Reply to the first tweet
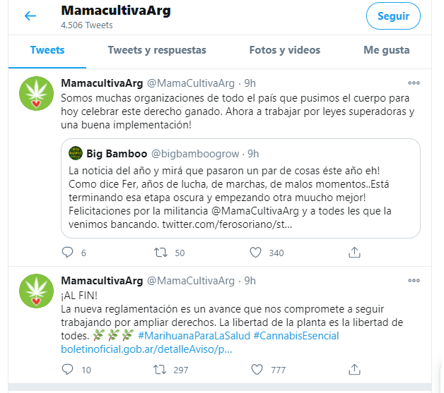The width and height of the screenshot is (444, 393). point(68,253)
